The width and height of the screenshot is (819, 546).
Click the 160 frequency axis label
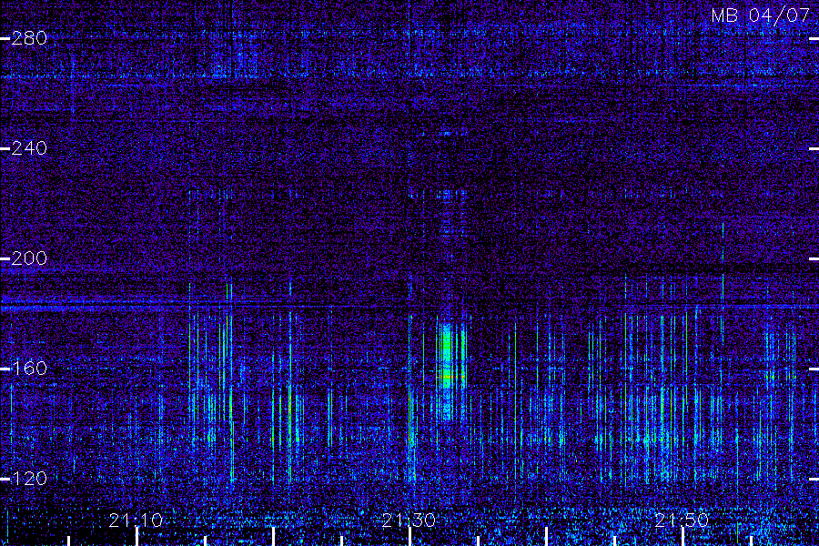29,369
